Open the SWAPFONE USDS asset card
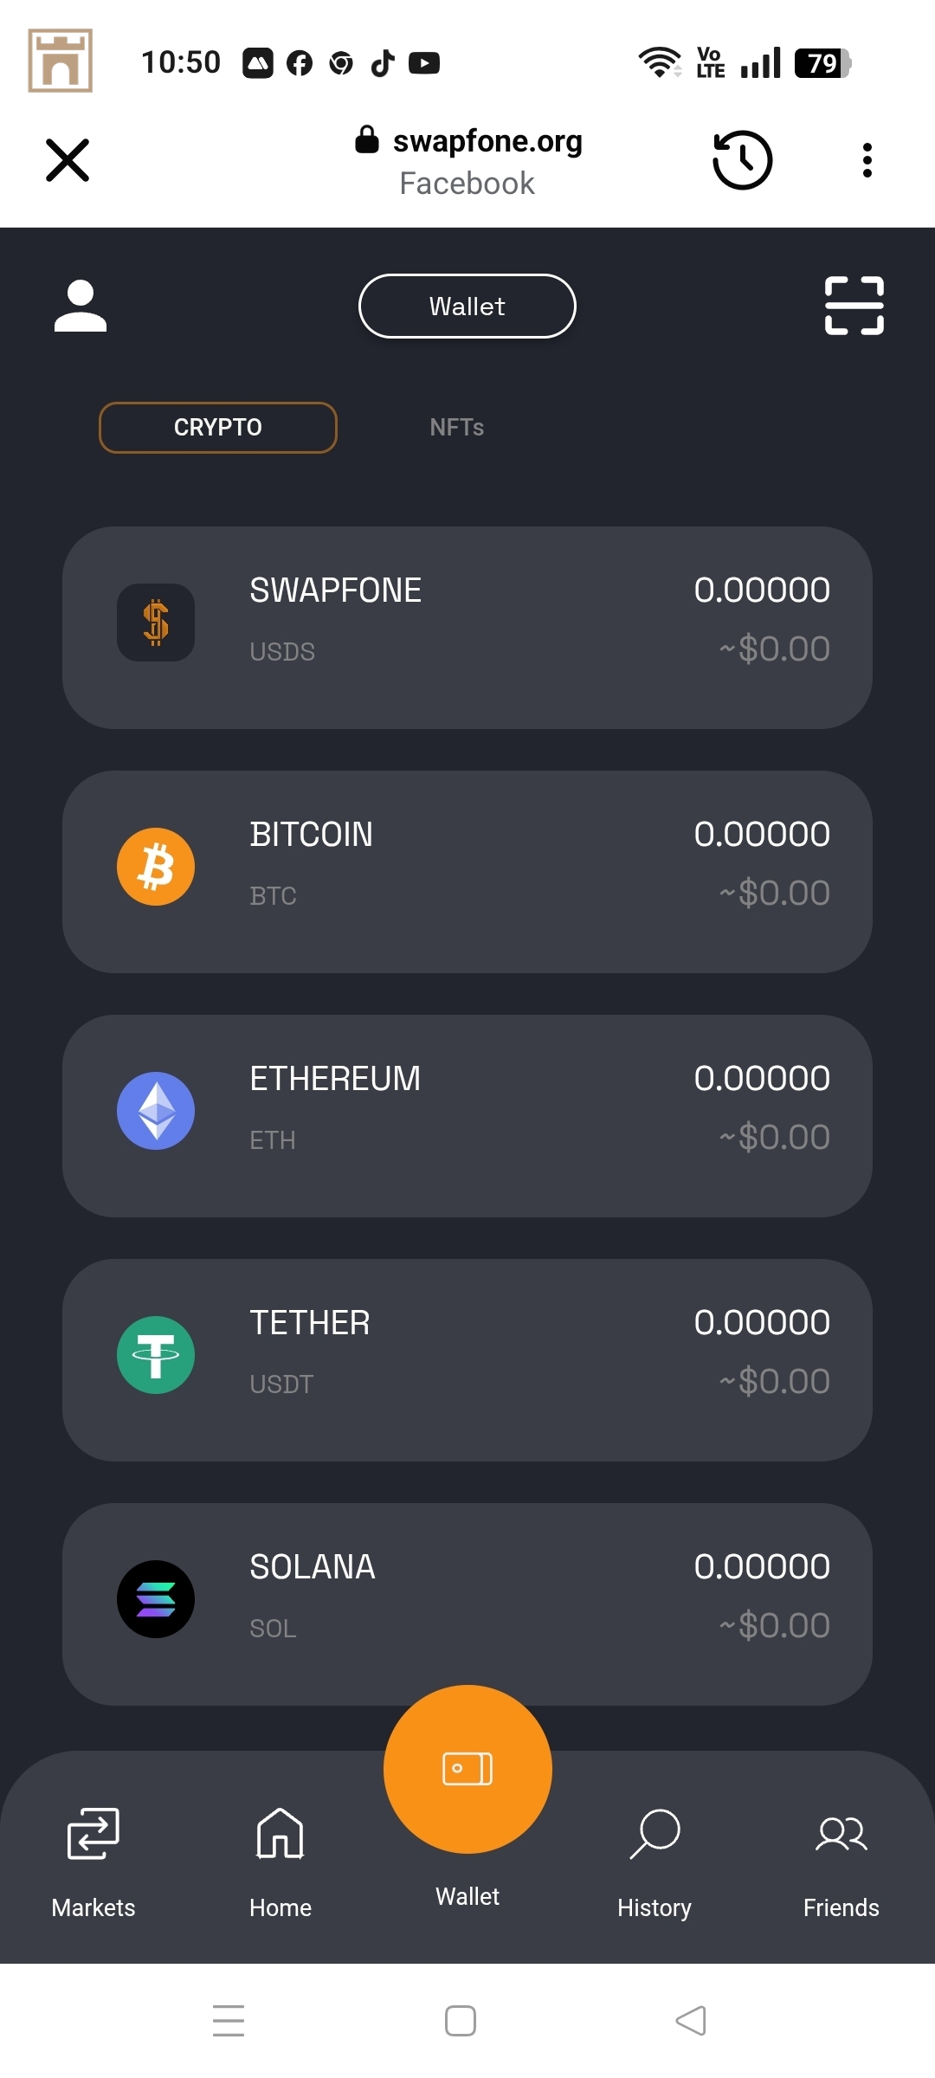 point(467,628)
